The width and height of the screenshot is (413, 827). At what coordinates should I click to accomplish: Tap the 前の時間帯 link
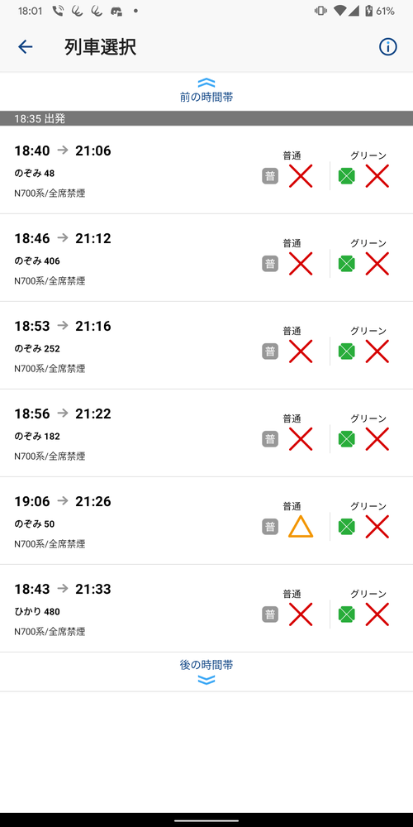(206, 97)
